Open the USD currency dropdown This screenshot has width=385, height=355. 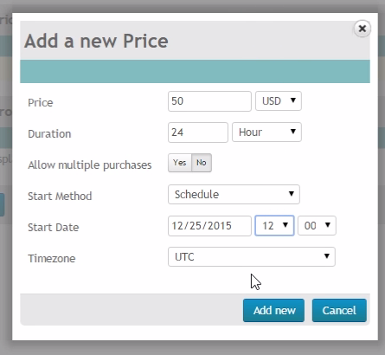tap(279, 101)
